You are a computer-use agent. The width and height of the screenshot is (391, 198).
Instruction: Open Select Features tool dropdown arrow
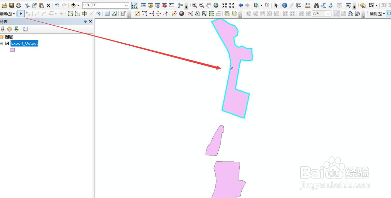[x=261, y=5]
